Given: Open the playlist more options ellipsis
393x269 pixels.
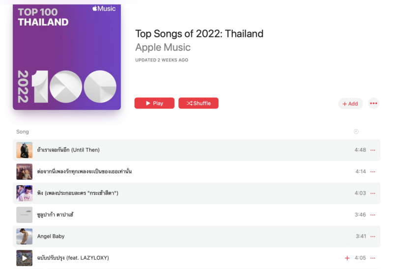Looking at the screenshot, I should tap(374, 103).
